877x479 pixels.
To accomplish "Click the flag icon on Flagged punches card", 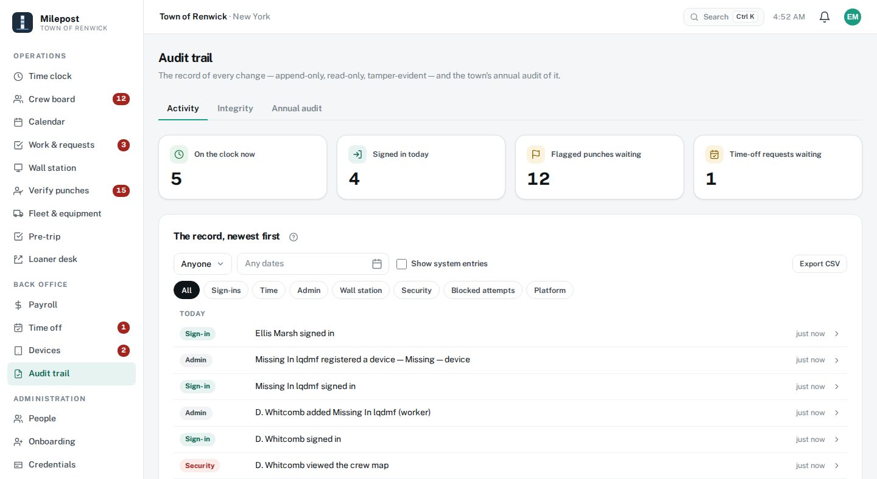I will (x=536, y=154).
